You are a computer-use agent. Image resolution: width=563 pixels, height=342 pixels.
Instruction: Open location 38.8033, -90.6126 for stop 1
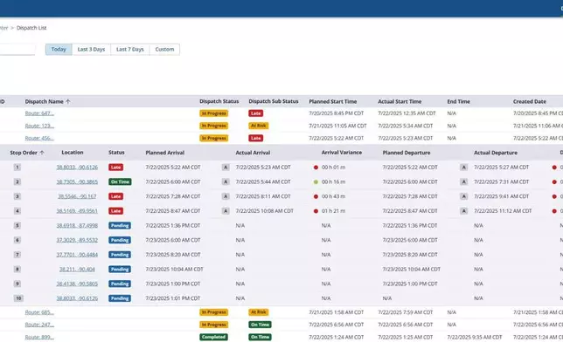coord(77,168)
